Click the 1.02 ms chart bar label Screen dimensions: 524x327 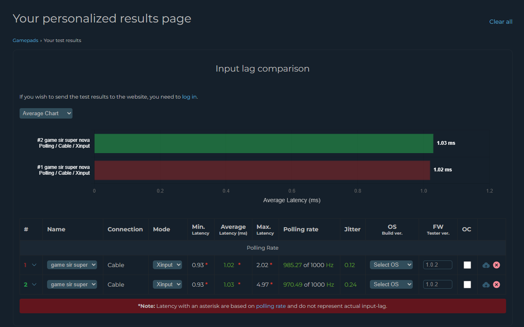click(x=442, y=170)
